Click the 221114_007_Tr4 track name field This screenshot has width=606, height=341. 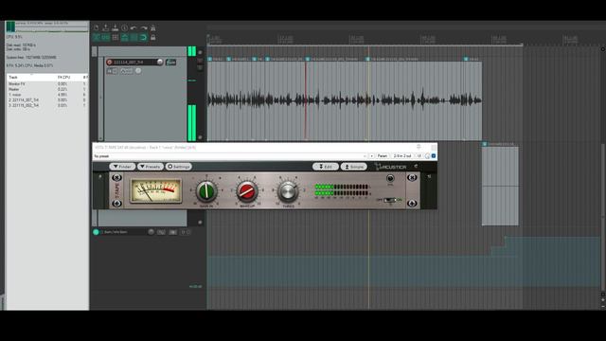pos(134,62)
